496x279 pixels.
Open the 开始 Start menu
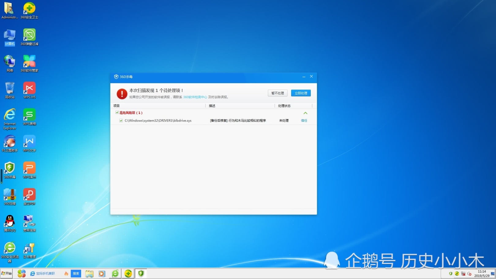pyautogui.click(x=6, y=273)
